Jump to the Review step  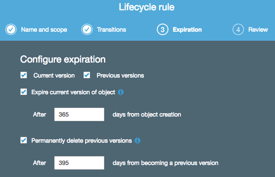258,30
